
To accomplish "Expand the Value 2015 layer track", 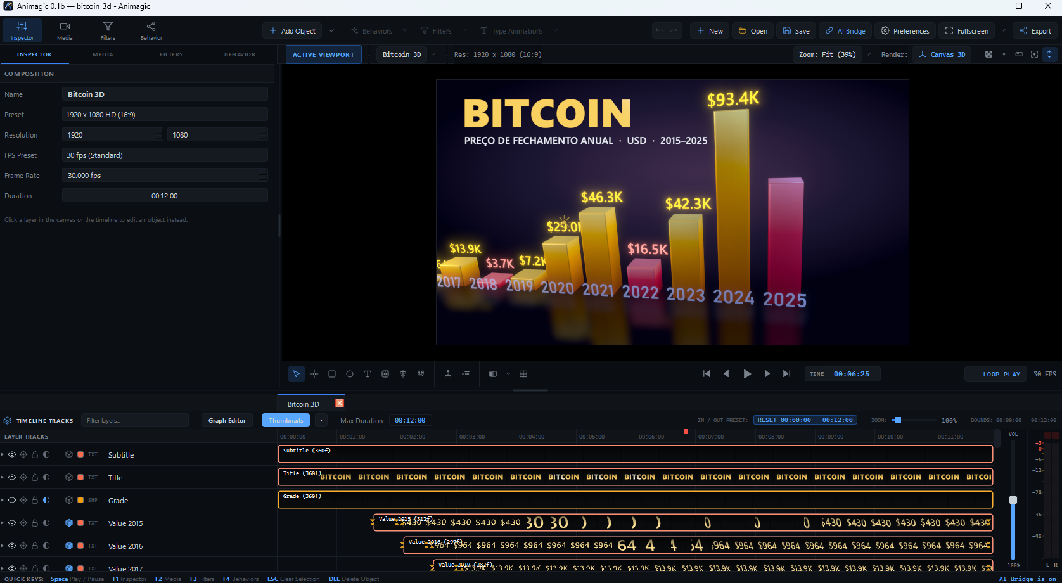I will [x=3, y=523].
